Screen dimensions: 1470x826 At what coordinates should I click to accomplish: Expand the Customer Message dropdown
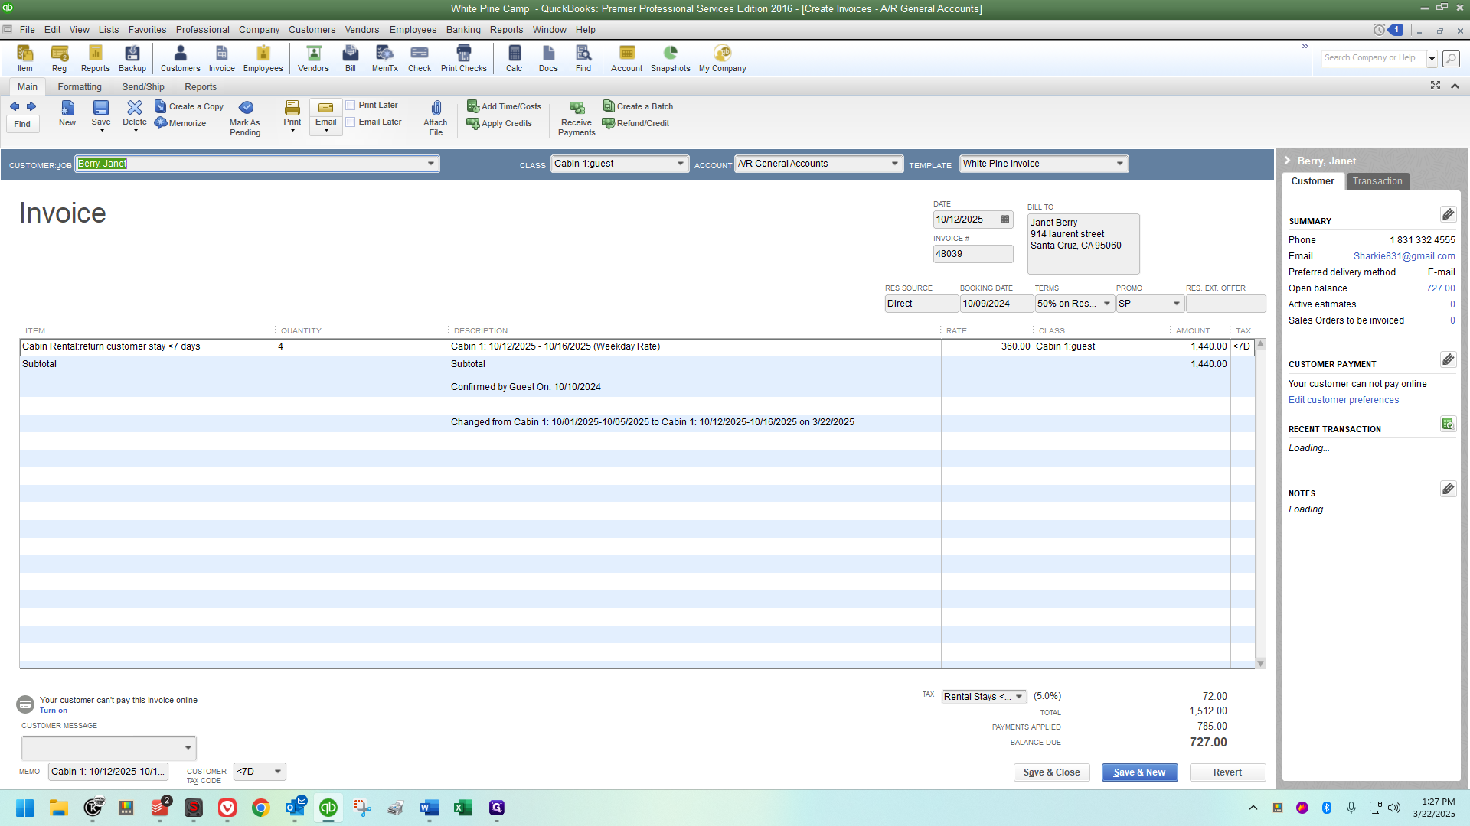click(188, 748)
